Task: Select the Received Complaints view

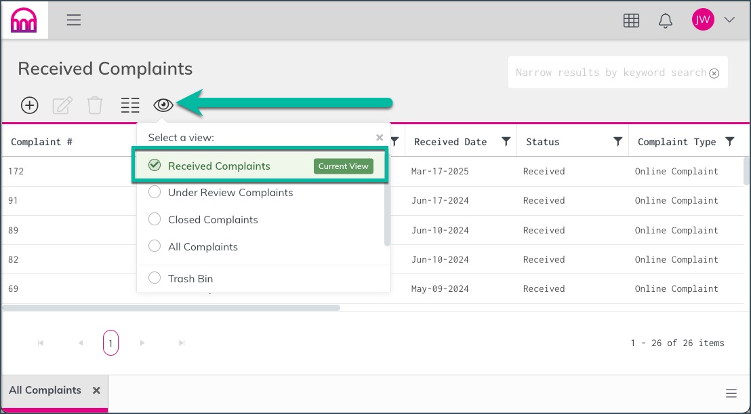Action: 259,166
